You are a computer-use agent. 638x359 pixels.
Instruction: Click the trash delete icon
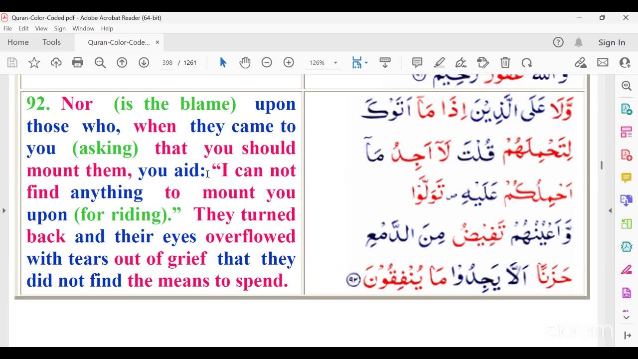[505, 63]
